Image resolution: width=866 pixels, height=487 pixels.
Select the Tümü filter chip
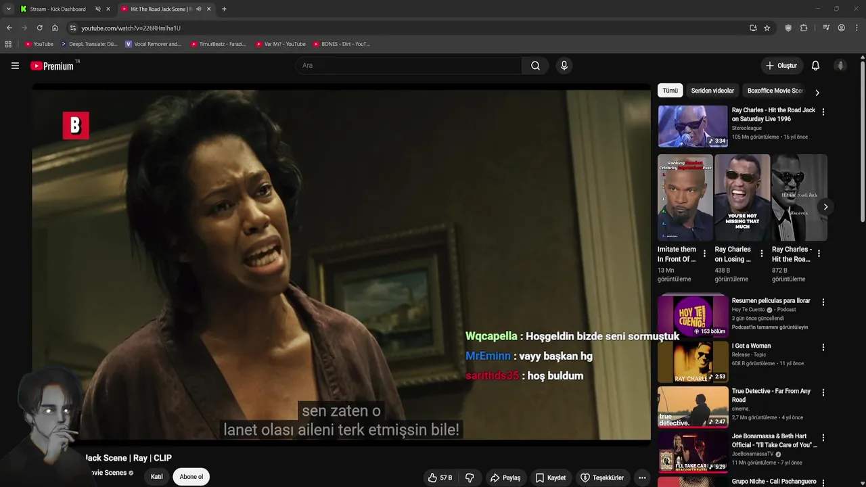(x=670, y=91)
